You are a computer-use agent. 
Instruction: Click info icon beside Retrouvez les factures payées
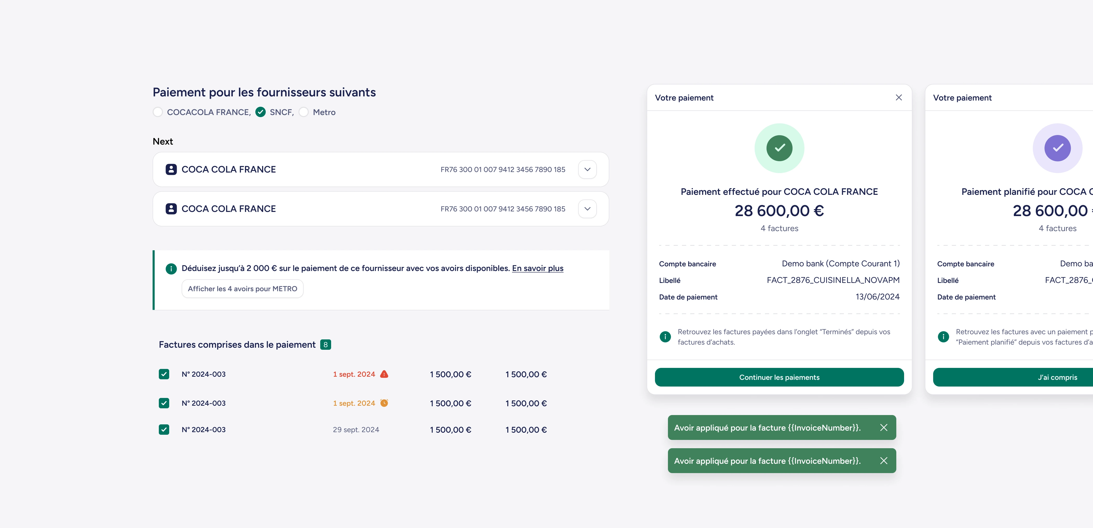coord(665,337)
